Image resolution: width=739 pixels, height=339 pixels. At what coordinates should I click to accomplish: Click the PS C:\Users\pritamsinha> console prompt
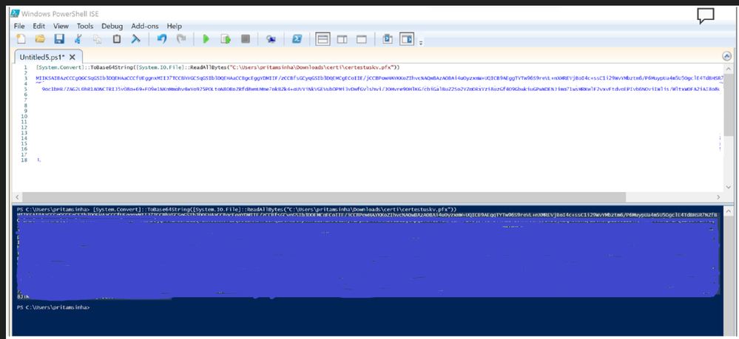click(53, 307)
